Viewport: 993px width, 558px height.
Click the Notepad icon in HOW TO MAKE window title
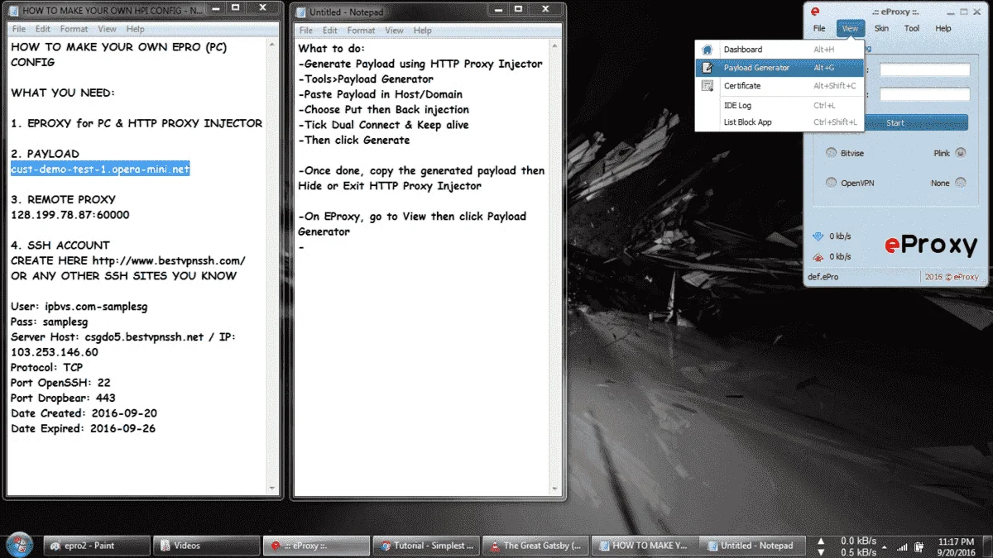pos(13,11)
